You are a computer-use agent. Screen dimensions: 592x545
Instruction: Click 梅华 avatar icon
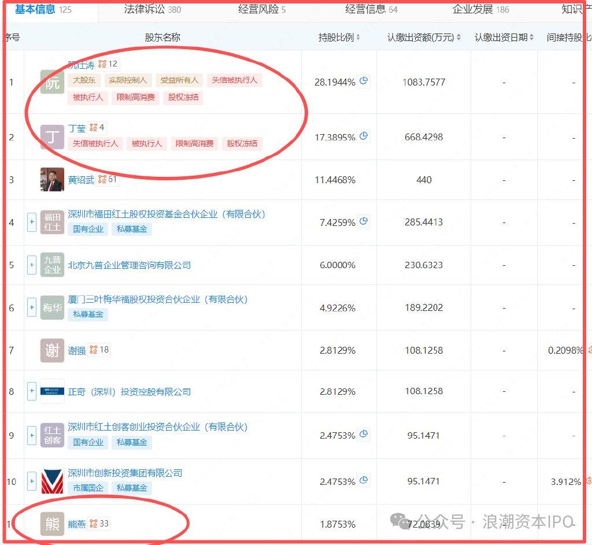pos(52,307)
